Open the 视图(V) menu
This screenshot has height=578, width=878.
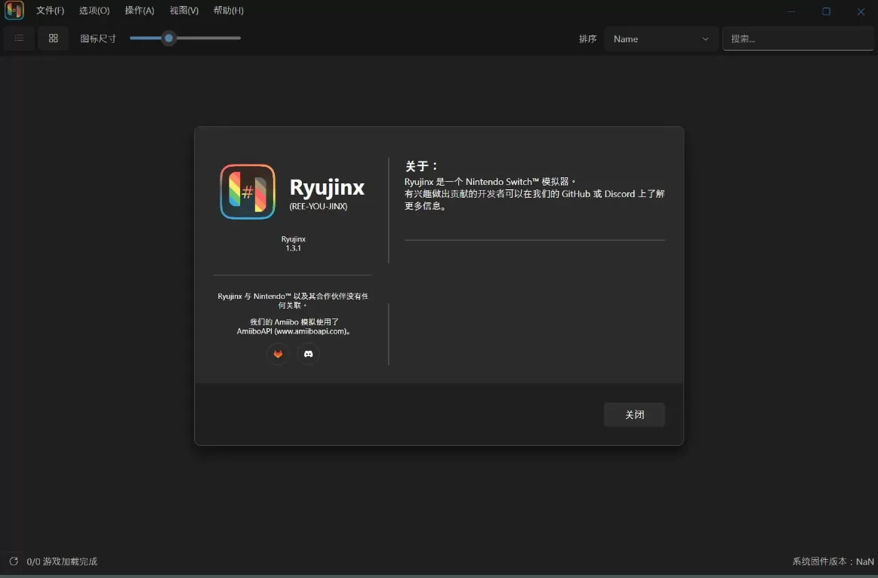(183, 11)
